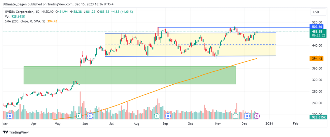
Task: Click the blue 502.66 price label
Action: point(316,27)
